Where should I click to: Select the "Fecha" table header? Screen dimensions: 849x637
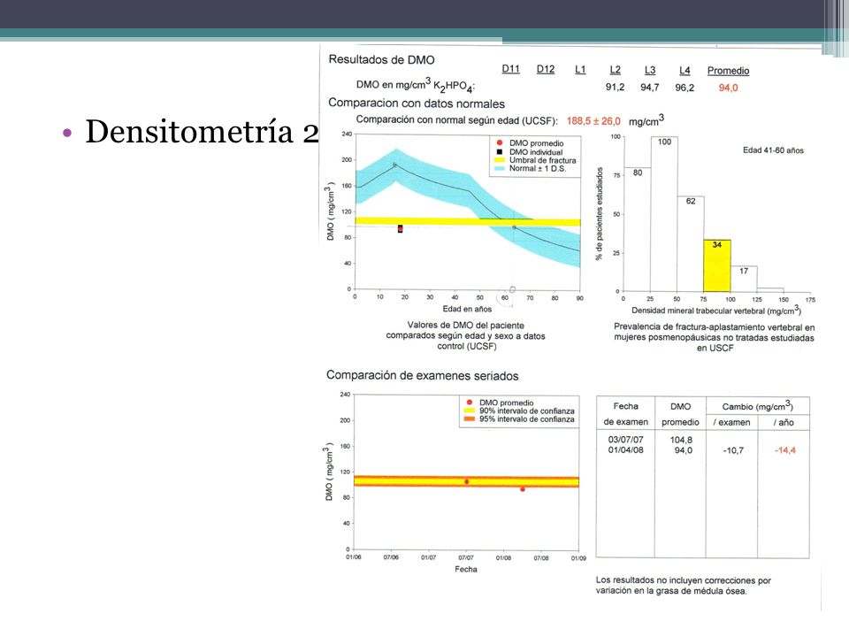[x=625, y=406]
